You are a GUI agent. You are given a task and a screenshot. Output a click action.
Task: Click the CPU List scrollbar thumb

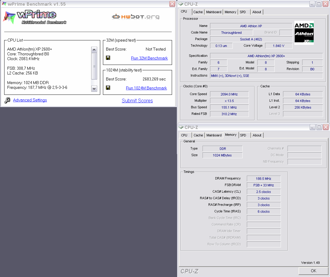click(94, 66)
